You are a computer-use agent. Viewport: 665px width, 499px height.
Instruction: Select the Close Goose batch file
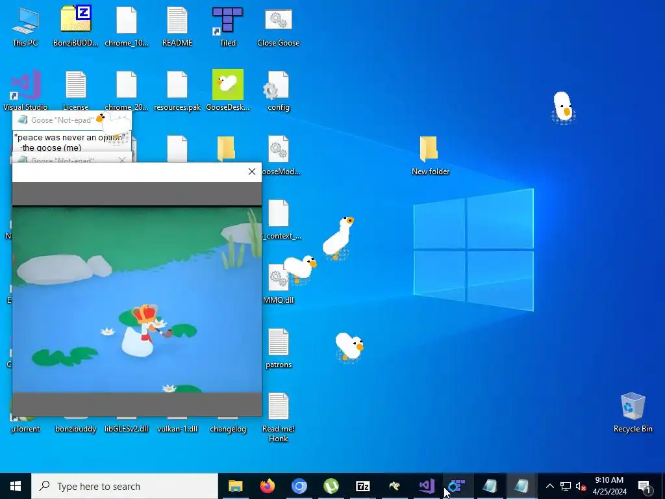pos(278,26)
